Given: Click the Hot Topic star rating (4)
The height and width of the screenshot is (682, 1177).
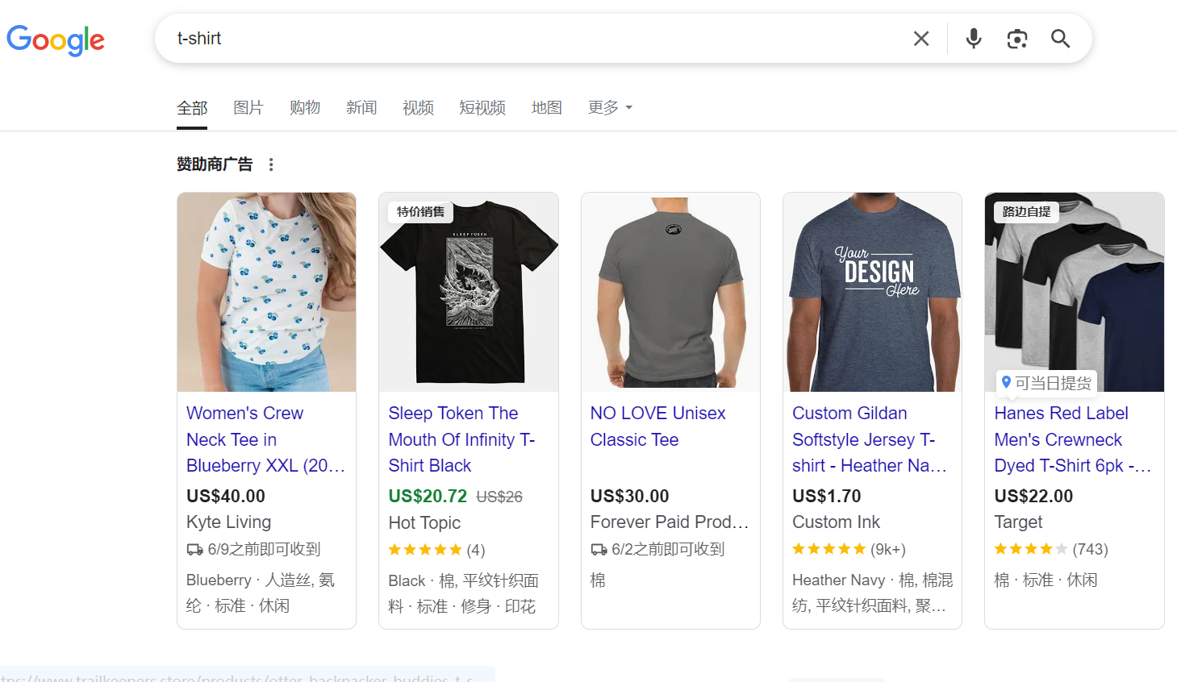Looking at the screenshot, I should coord(436,550).
